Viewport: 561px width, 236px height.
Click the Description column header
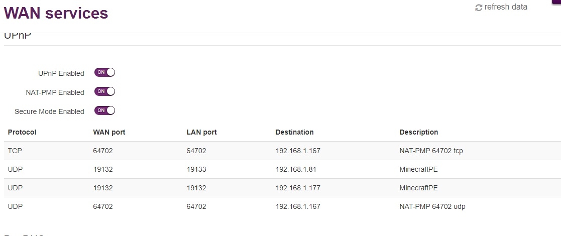[x=418, y=132]
